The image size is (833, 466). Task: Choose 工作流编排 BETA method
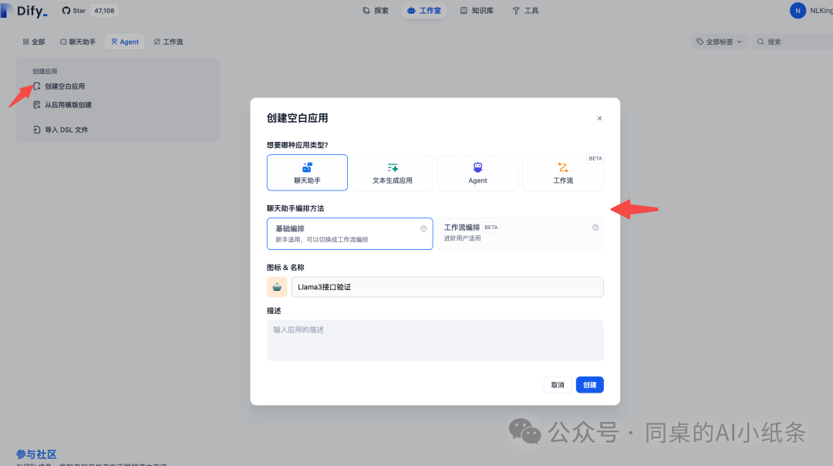click(x=521, y=234)
